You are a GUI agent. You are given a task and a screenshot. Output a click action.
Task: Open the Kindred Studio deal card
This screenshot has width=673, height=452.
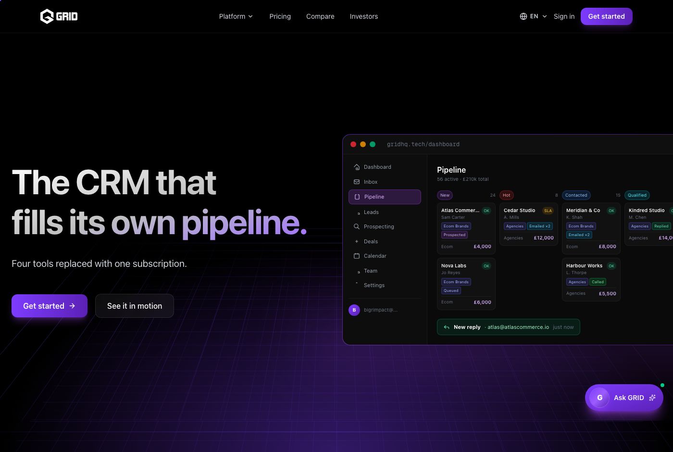coord(649,224)
